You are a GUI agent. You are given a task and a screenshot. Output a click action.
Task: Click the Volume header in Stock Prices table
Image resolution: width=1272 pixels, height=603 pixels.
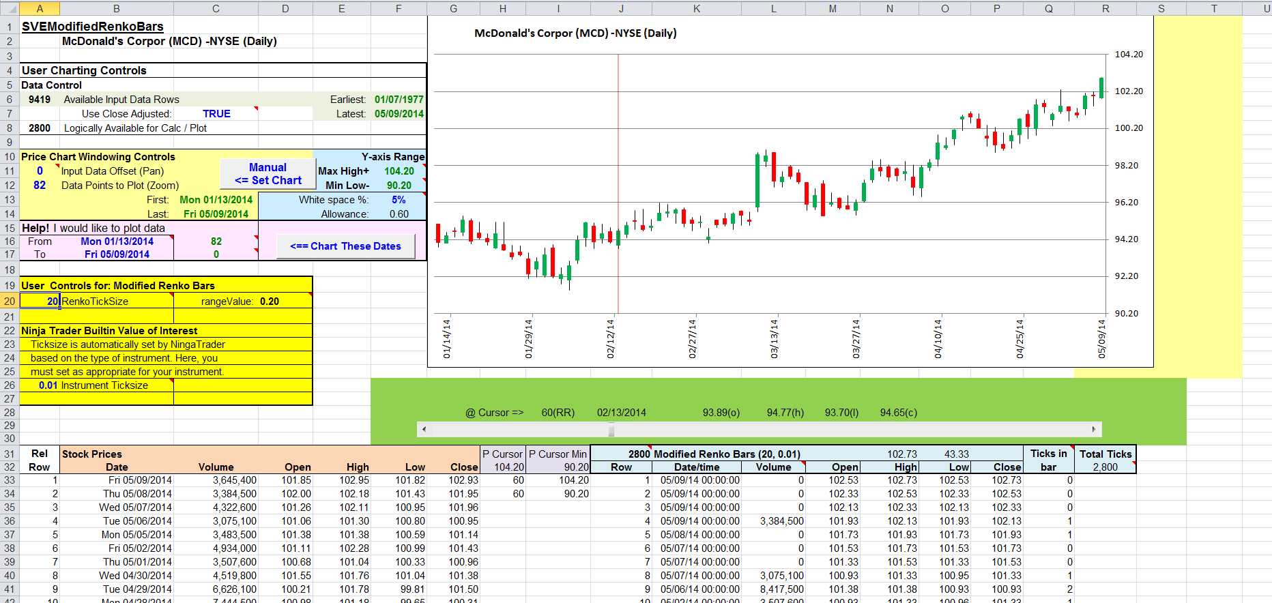(x=216, y=467)
